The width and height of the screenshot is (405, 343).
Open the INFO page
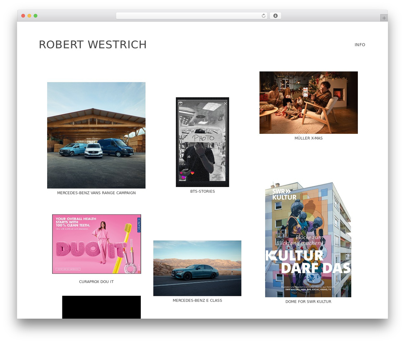[360, 45]
